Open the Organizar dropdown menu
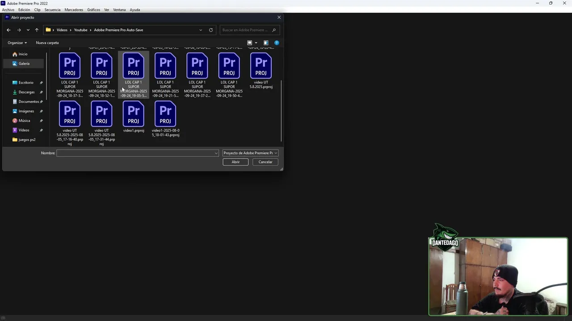This screenshot has width=572, height=321. 17,43
